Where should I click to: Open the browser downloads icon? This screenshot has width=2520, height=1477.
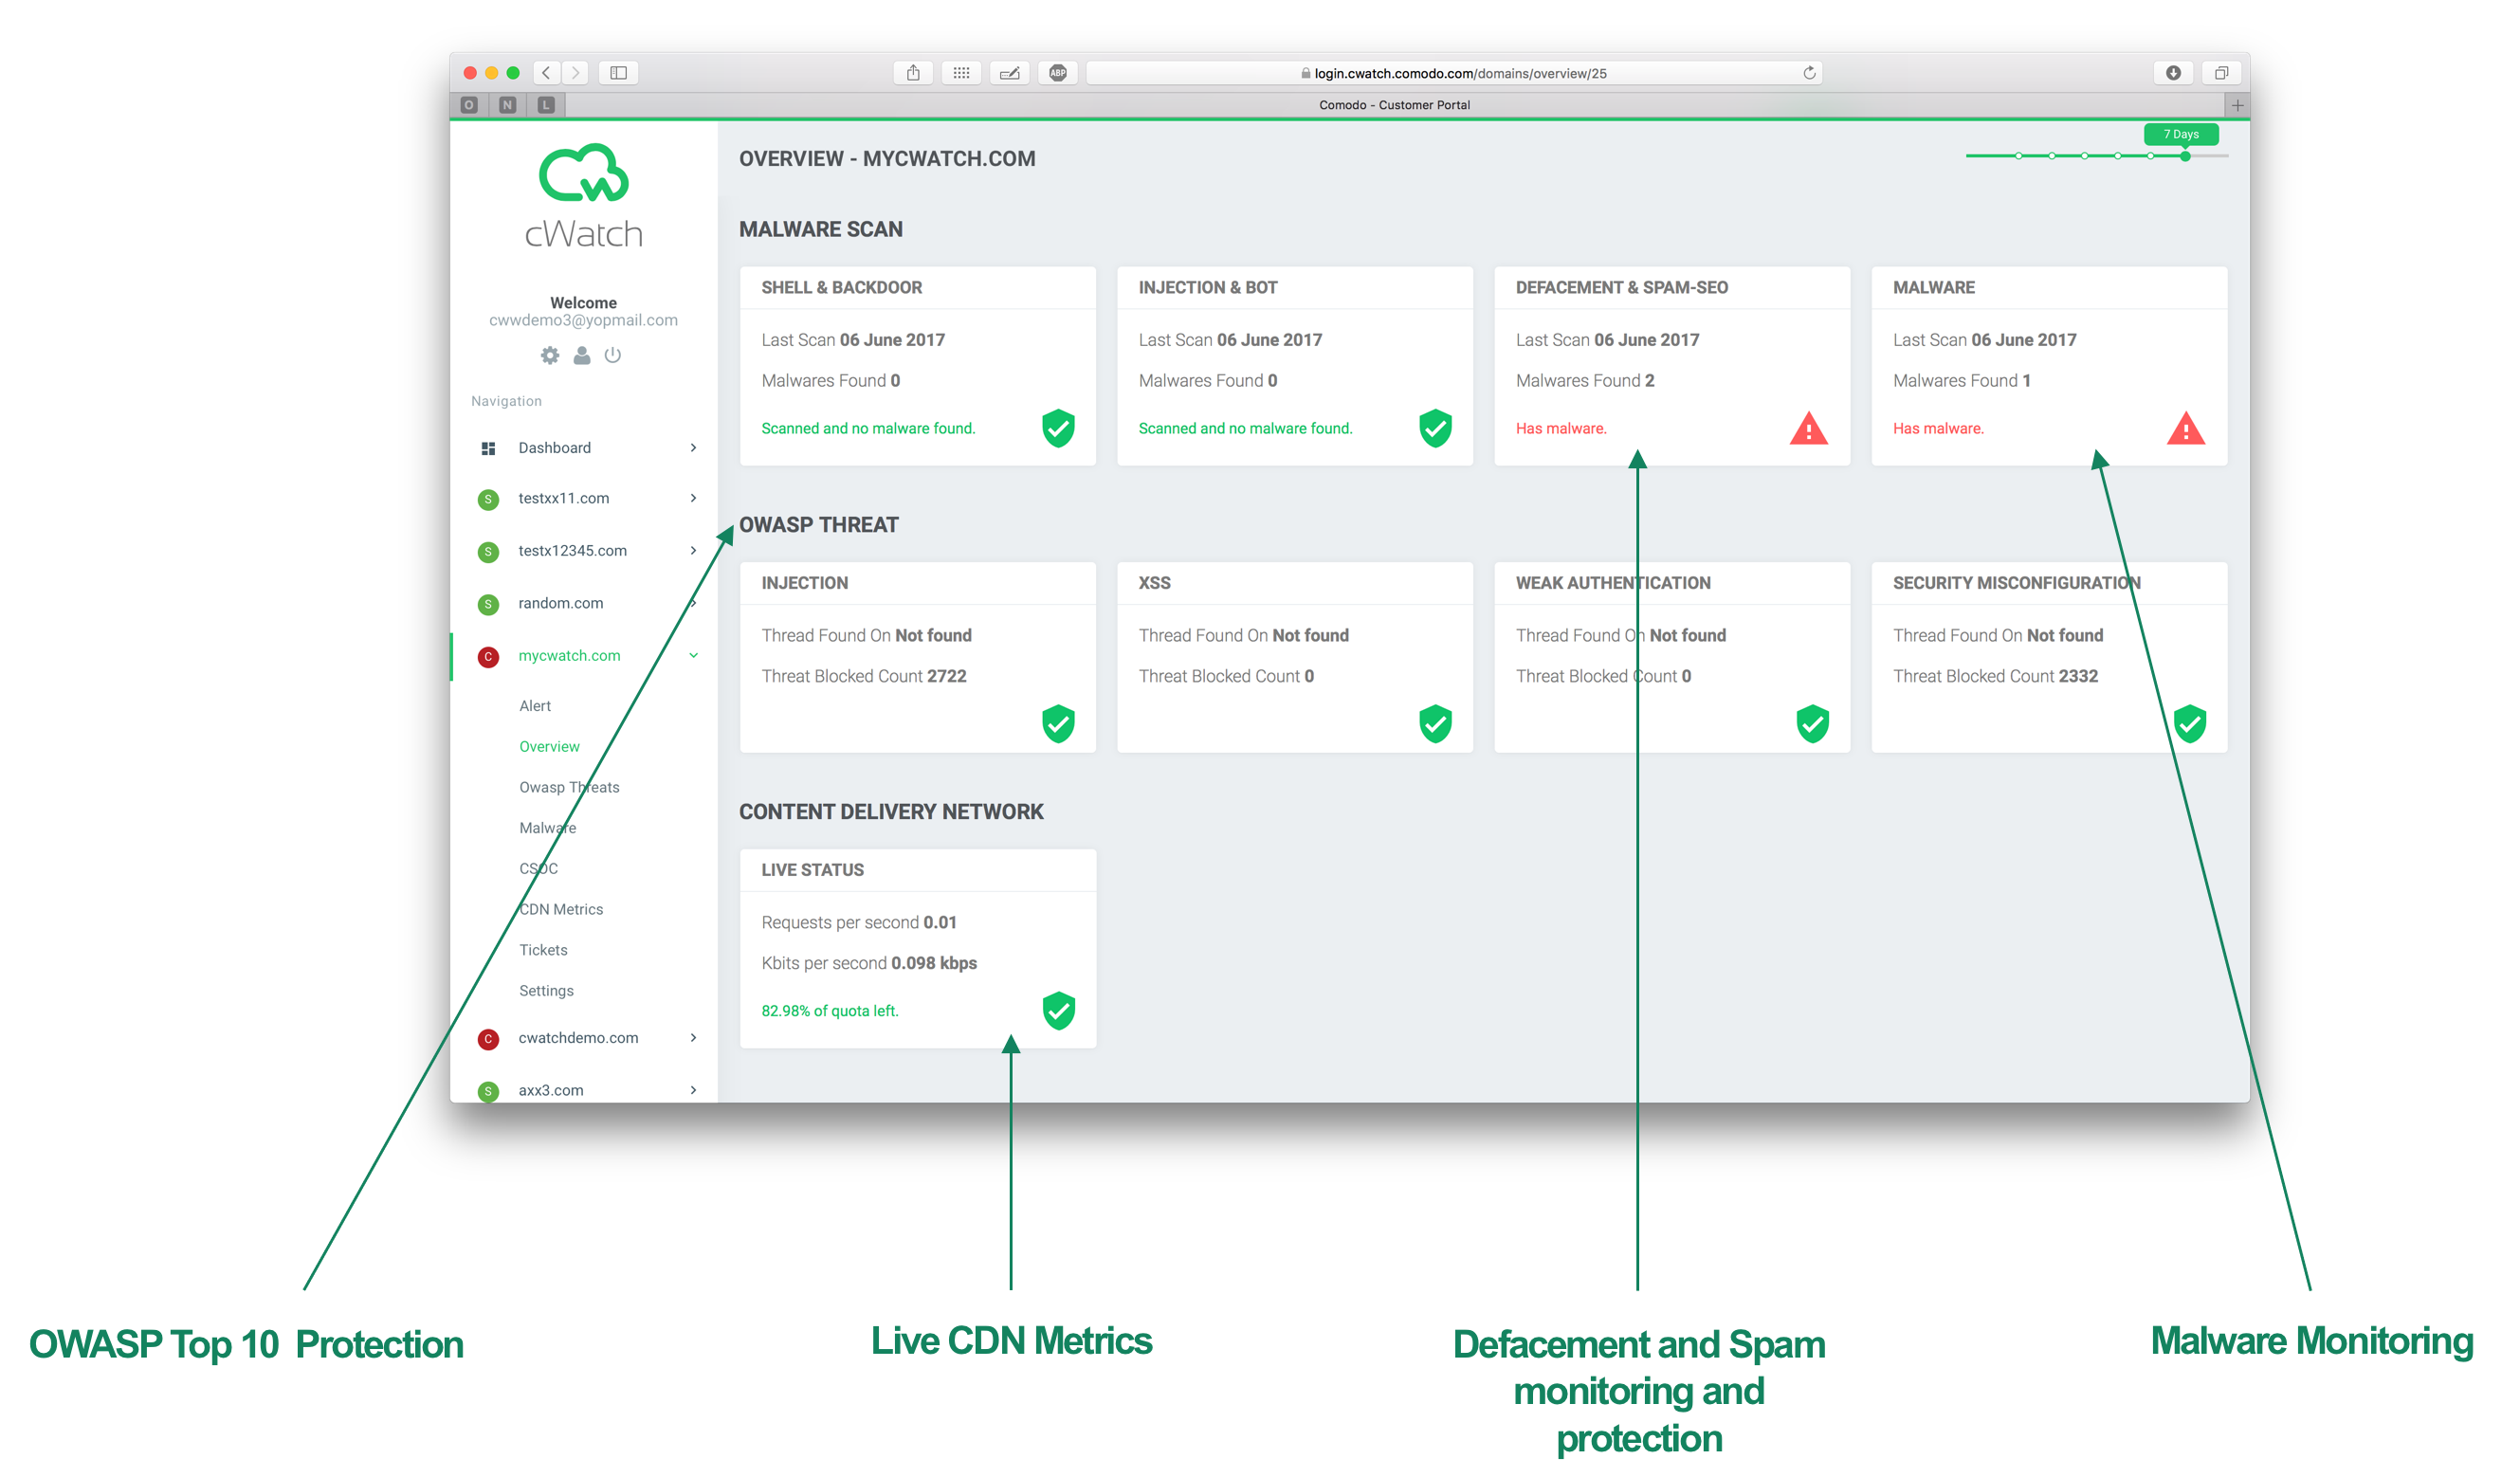coord(2172,73)
